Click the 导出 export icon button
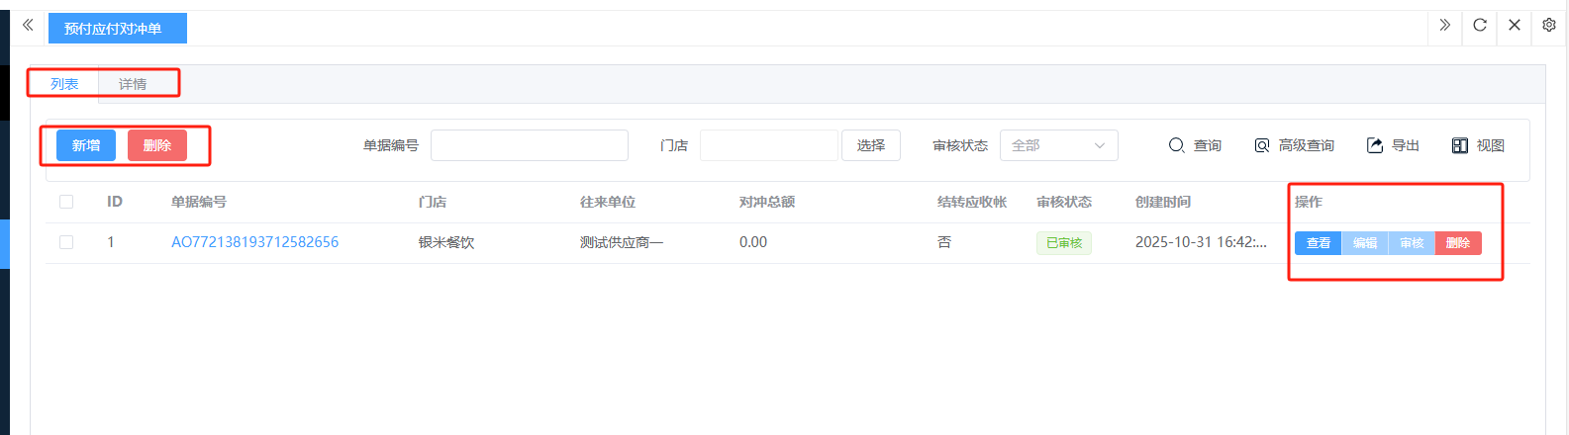The height and width of the screenshot is (435, 1569). (1393, 145)
